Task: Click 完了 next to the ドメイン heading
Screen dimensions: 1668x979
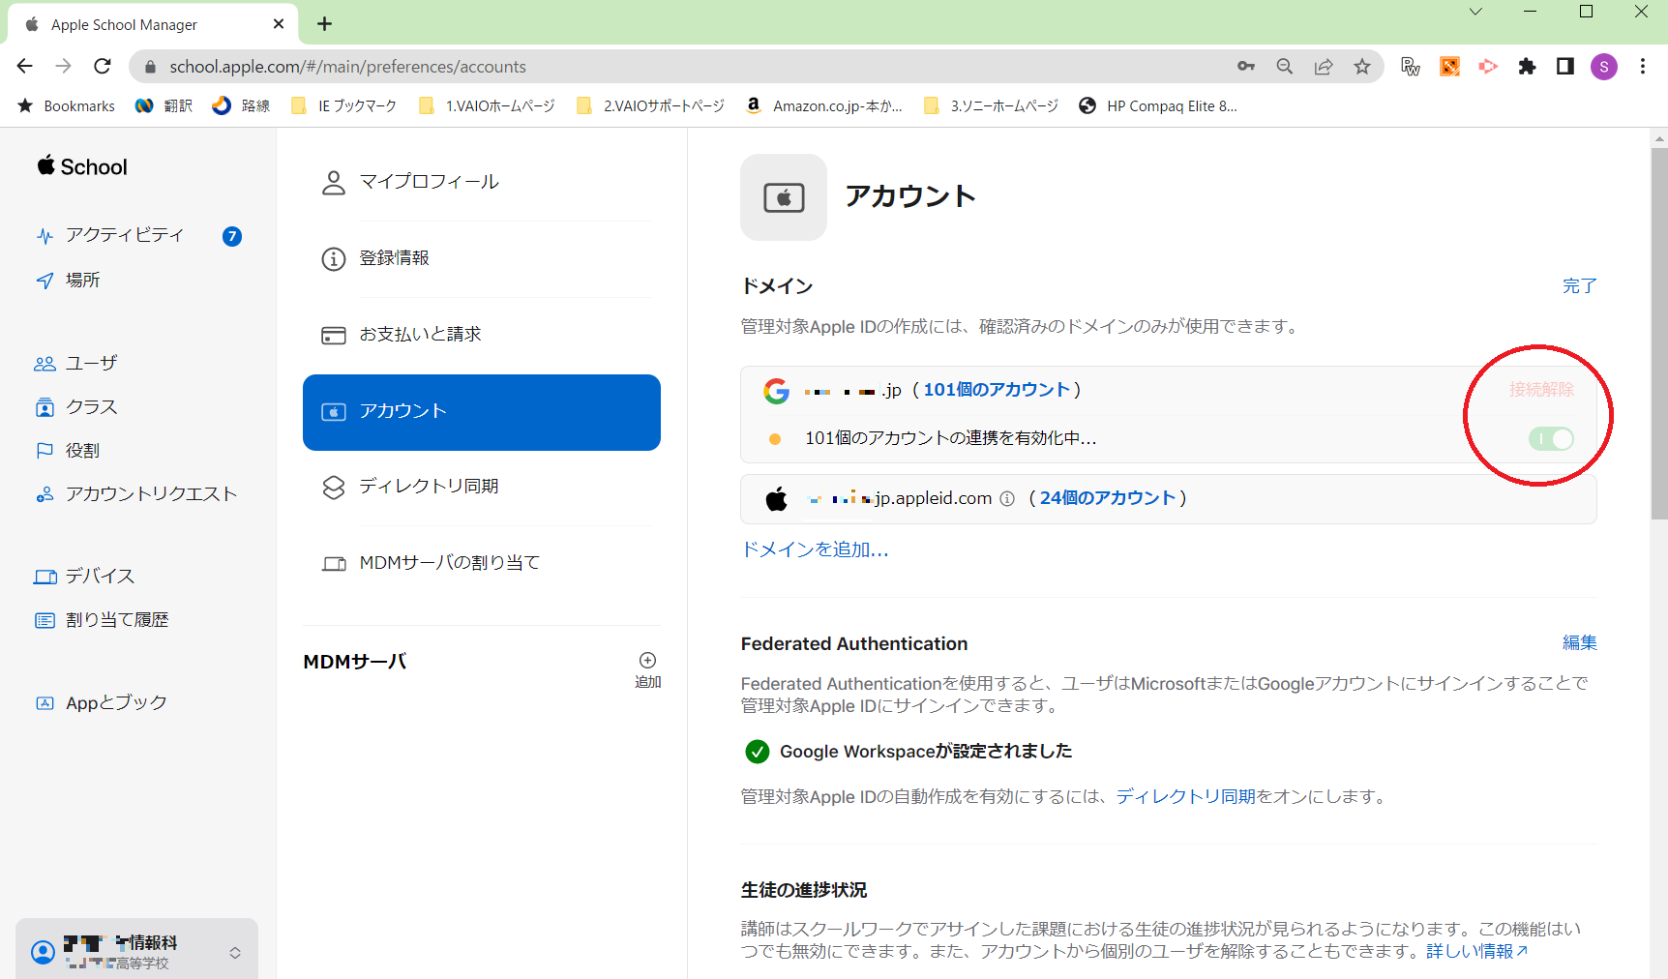Action: pyautogui.click(x=1579, y=286)
